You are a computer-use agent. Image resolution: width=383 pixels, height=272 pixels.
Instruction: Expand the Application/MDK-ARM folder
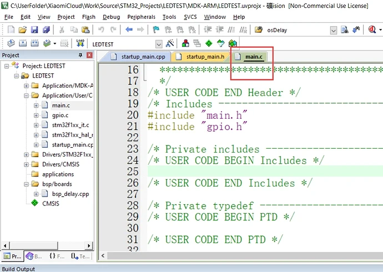(26, 85)
